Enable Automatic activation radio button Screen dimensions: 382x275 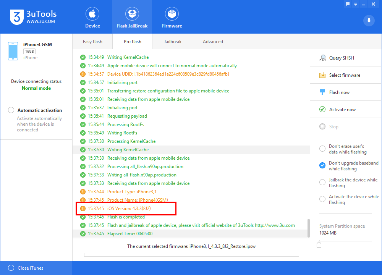click(11, 110)
